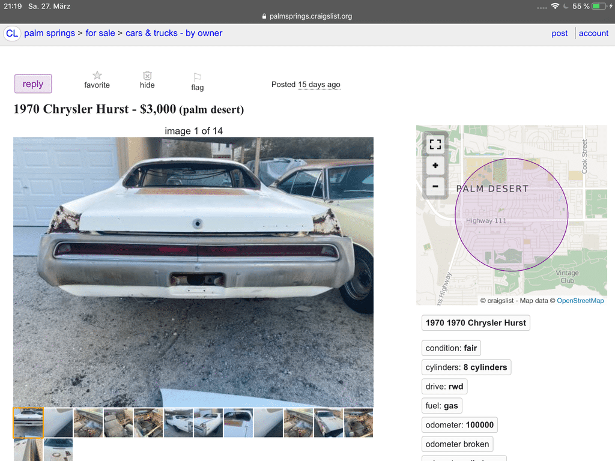Image resolution: width=615 pixels, height=461 pixels.
Task: View the last thumbnail in the first row
Action: (x=358, y=423)
